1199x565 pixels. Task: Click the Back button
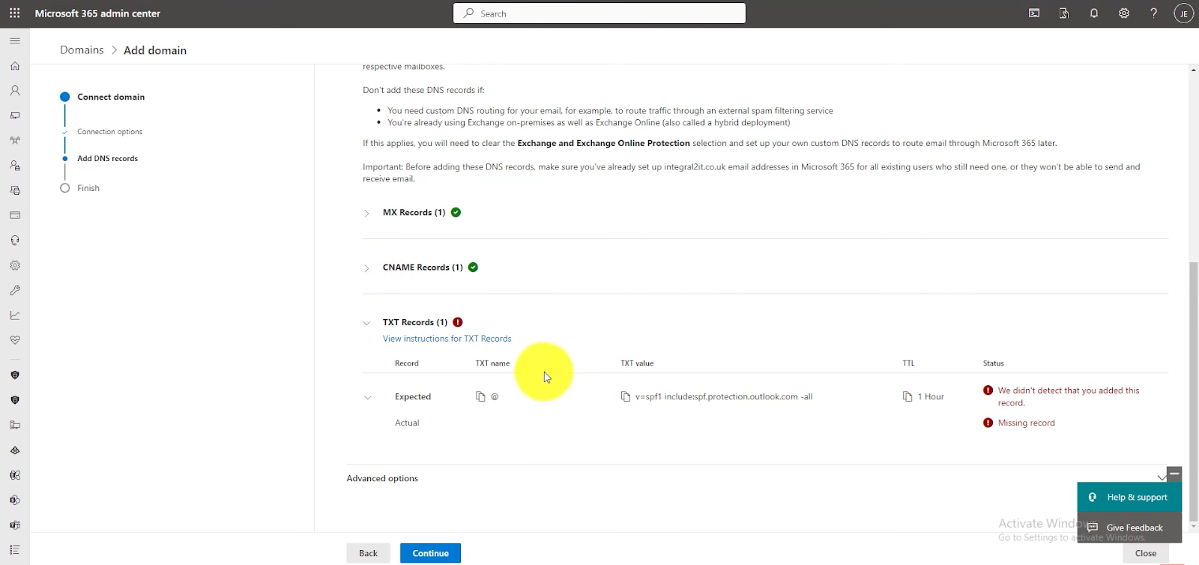(368, 553)
